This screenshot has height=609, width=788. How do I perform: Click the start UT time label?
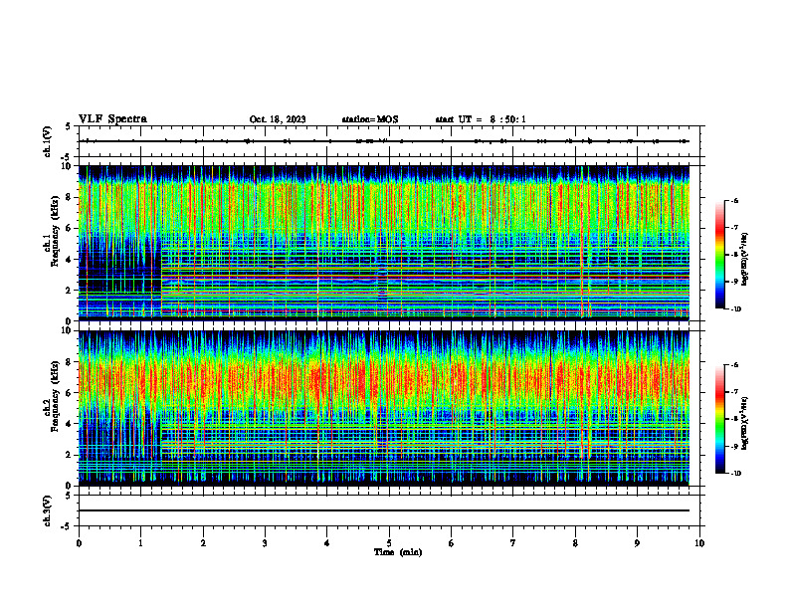[481, 119]
